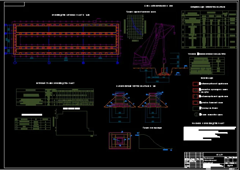
Task: Click the title block in the bottom-right corner
Action: 211,160
